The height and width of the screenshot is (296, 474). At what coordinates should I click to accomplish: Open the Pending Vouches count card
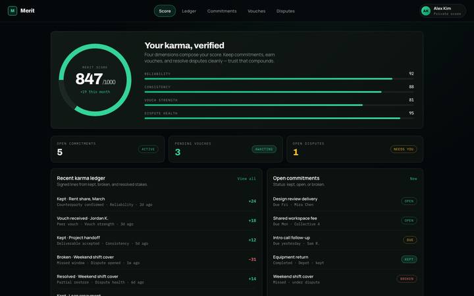[x=226, y=149]
